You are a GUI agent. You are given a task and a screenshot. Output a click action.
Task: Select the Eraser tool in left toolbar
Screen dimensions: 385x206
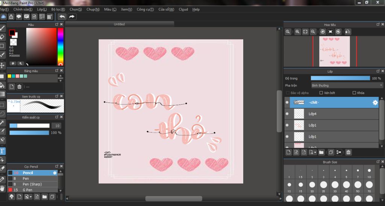click(x=2, y=37)
